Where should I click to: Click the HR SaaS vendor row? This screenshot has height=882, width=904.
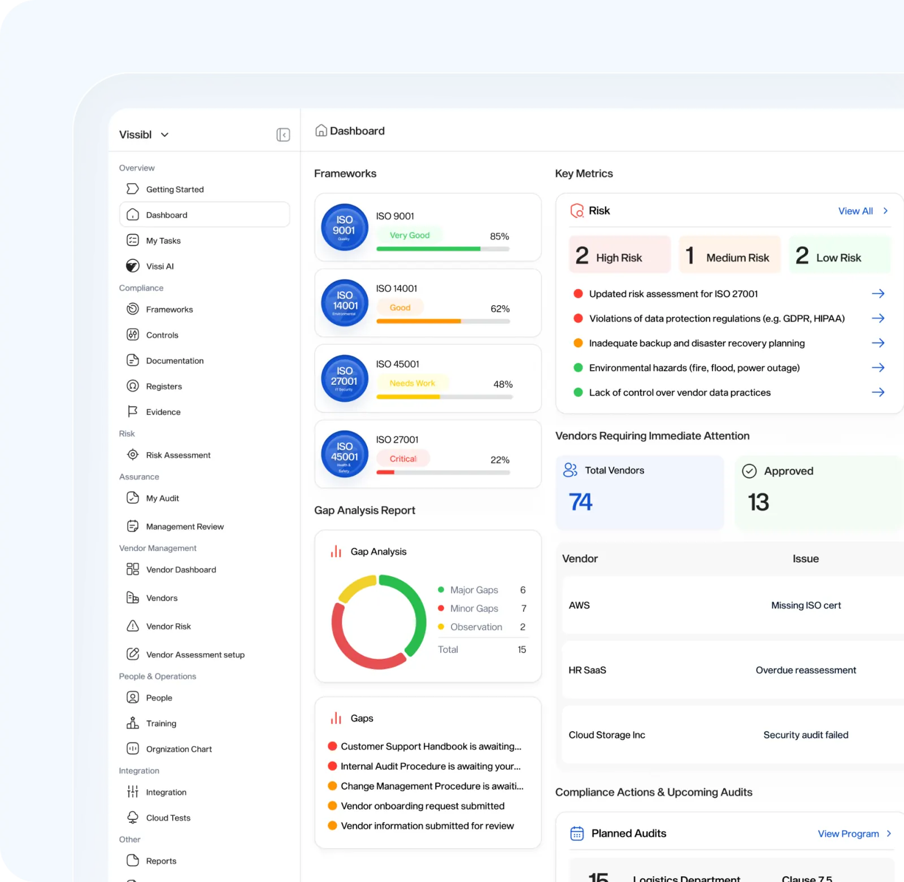[733, 670]
